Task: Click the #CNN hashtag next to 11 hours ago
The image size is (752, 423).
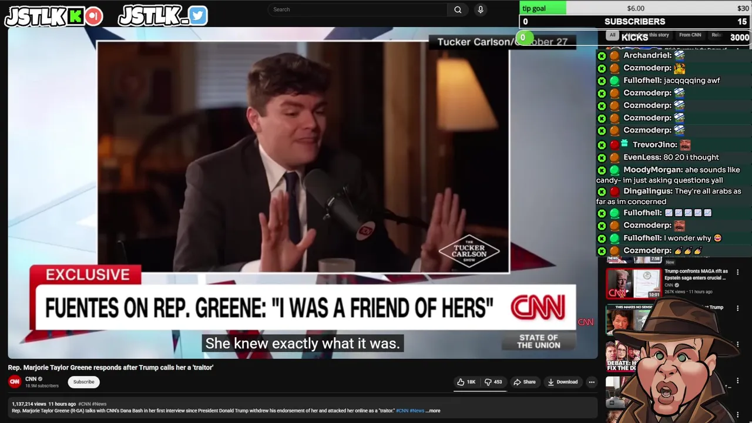Action: (84, 404)
